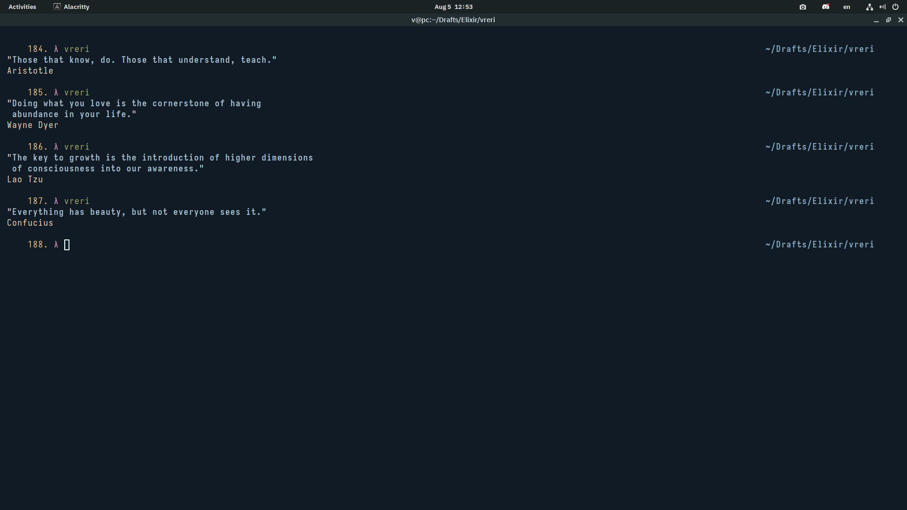Viewport: 907px width, 510px height.
Task: Open the 'en' keyboard layout menu
Action: click(x=847, y=7)
